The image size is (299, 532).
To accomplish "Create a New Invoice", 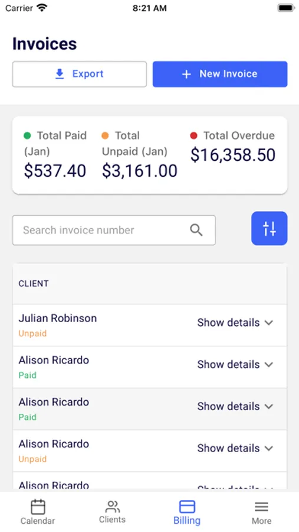I will [x=220, y=74].
